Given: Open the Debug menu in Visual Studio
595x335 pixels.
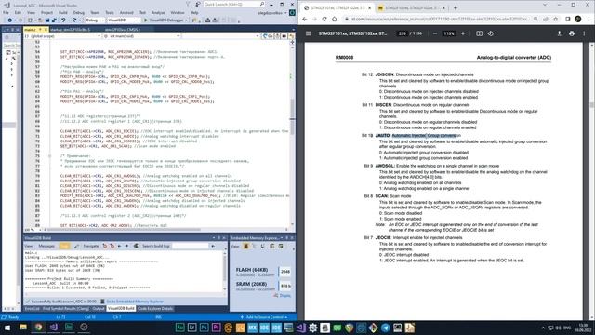Looking at the screenshot, I should point(78,12).
